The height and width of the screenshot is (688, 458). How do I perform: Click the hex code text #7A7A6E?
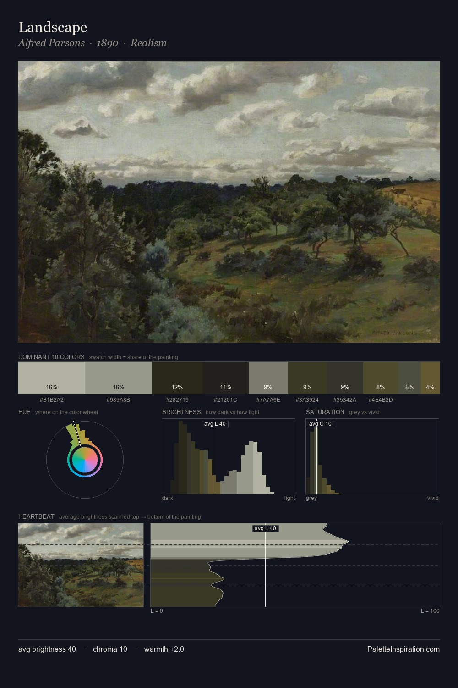pos(268,399)
